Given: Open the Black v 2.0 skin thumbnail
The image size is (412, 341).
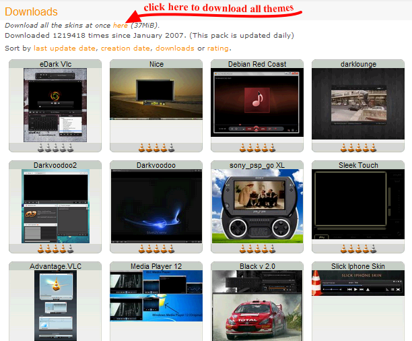Looking at the screenshot, I should [257, 306].
